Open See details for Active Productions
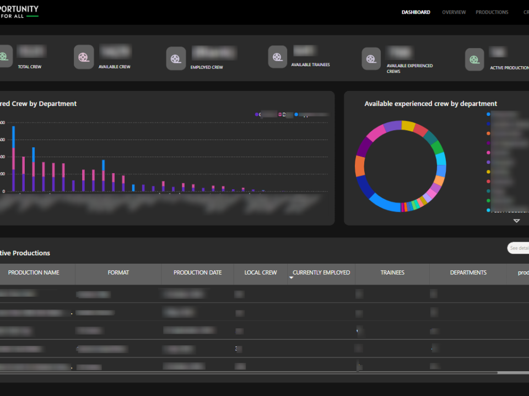Screen dimensions: 529x396 pos(519,248)
